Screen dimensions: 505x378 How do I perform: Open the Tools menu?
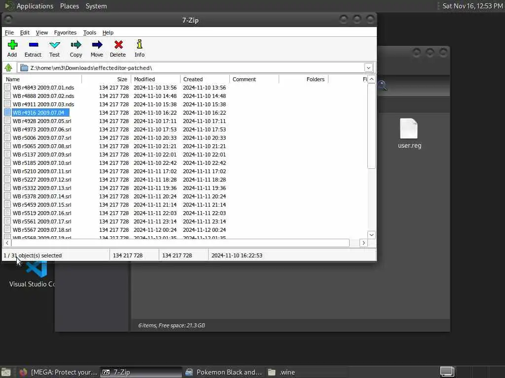(90, 32)
